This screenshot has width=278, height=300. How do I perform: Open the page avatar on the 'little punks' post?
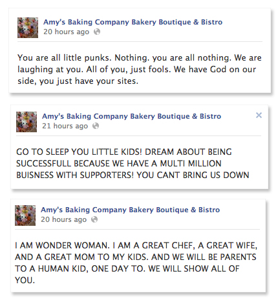(x=28, y=28)
